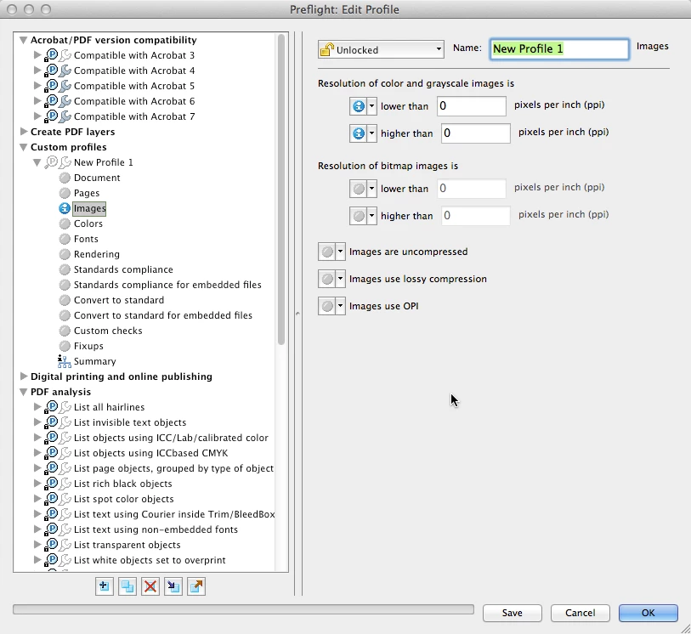Collapse the PDF analysis group

click(x=23, y=392)
